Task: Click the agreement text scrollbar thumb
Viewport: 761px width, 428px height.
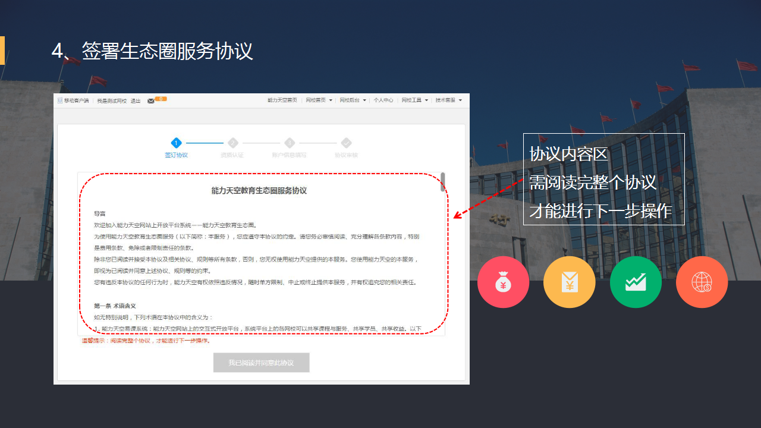Action: [442, 182]
